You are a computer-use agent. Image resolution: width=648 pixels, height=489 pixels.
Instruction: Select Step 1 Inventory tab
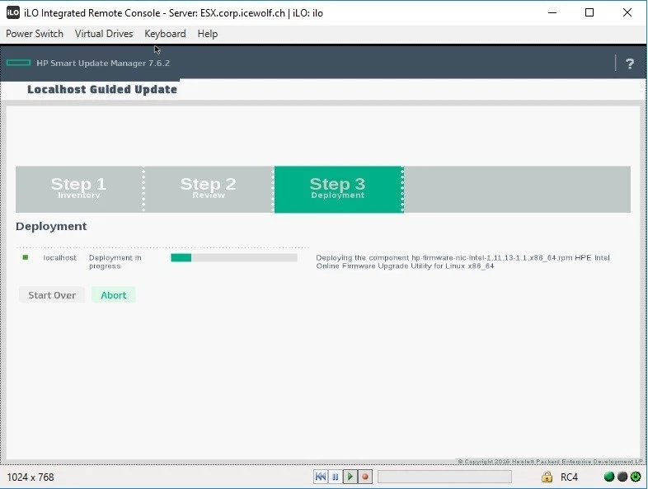coord(79,190)
